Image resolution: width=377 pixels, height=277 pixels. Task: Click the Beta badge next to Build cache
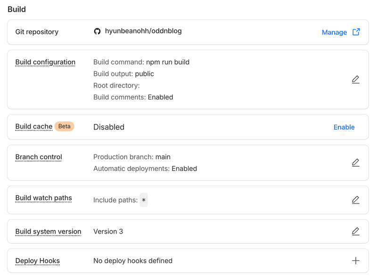(x=64, y=126)
